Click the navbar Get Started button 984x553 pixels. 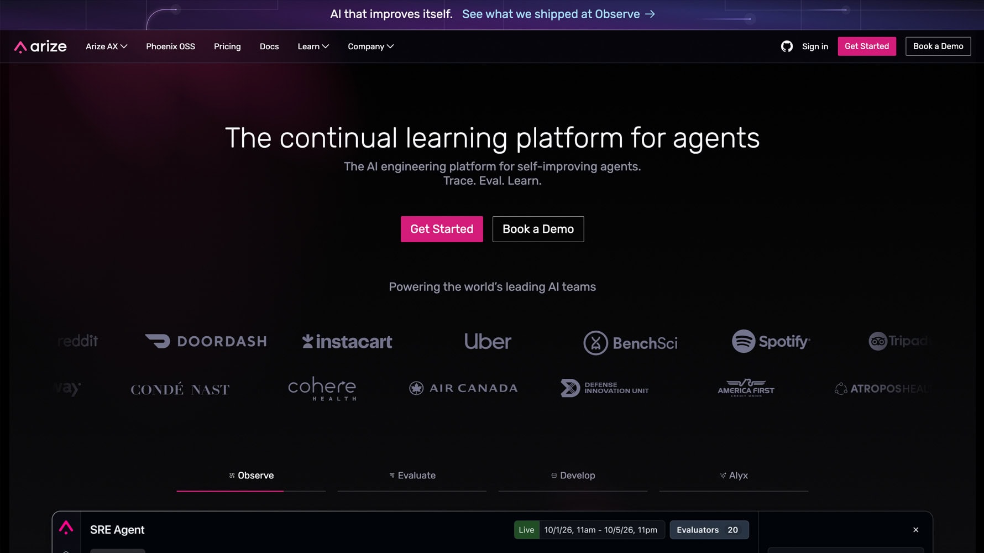(x=867, y=46)
